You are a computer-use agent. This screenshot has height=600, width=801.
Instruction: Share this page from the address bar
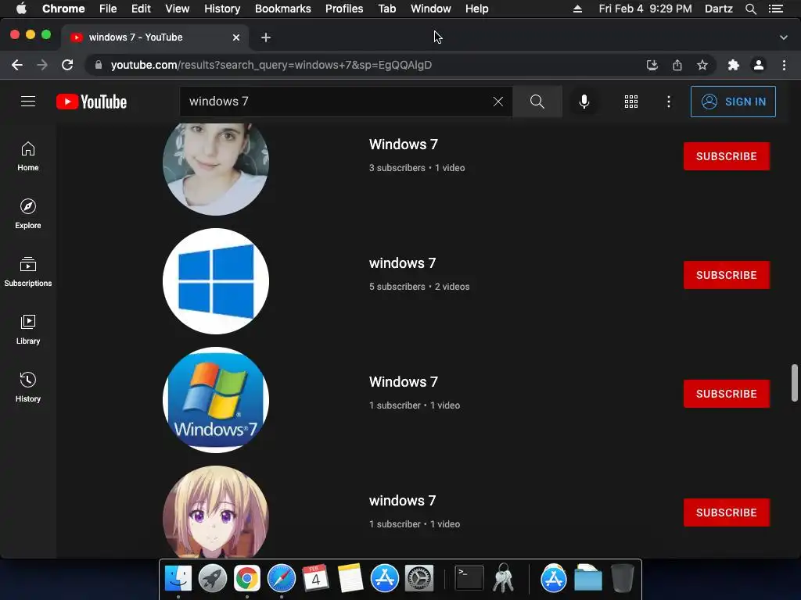tap(677, 65)
